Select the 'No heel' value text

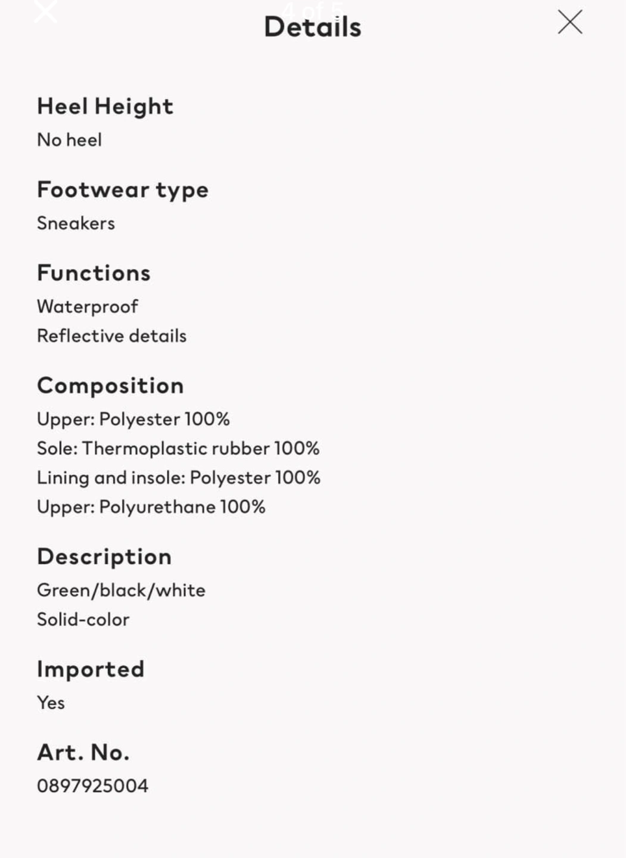click(x=69, y=140)
